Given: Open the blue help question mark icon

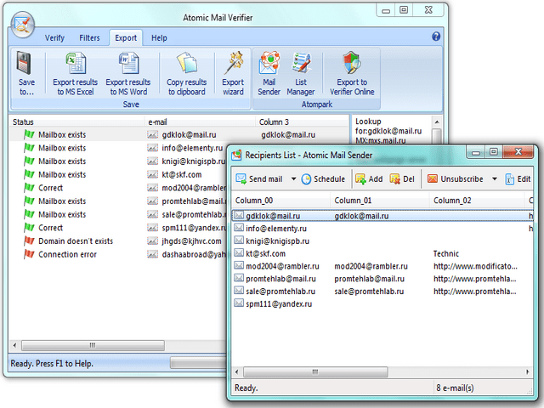Looking at the screenshot, I should pos(436,37).
